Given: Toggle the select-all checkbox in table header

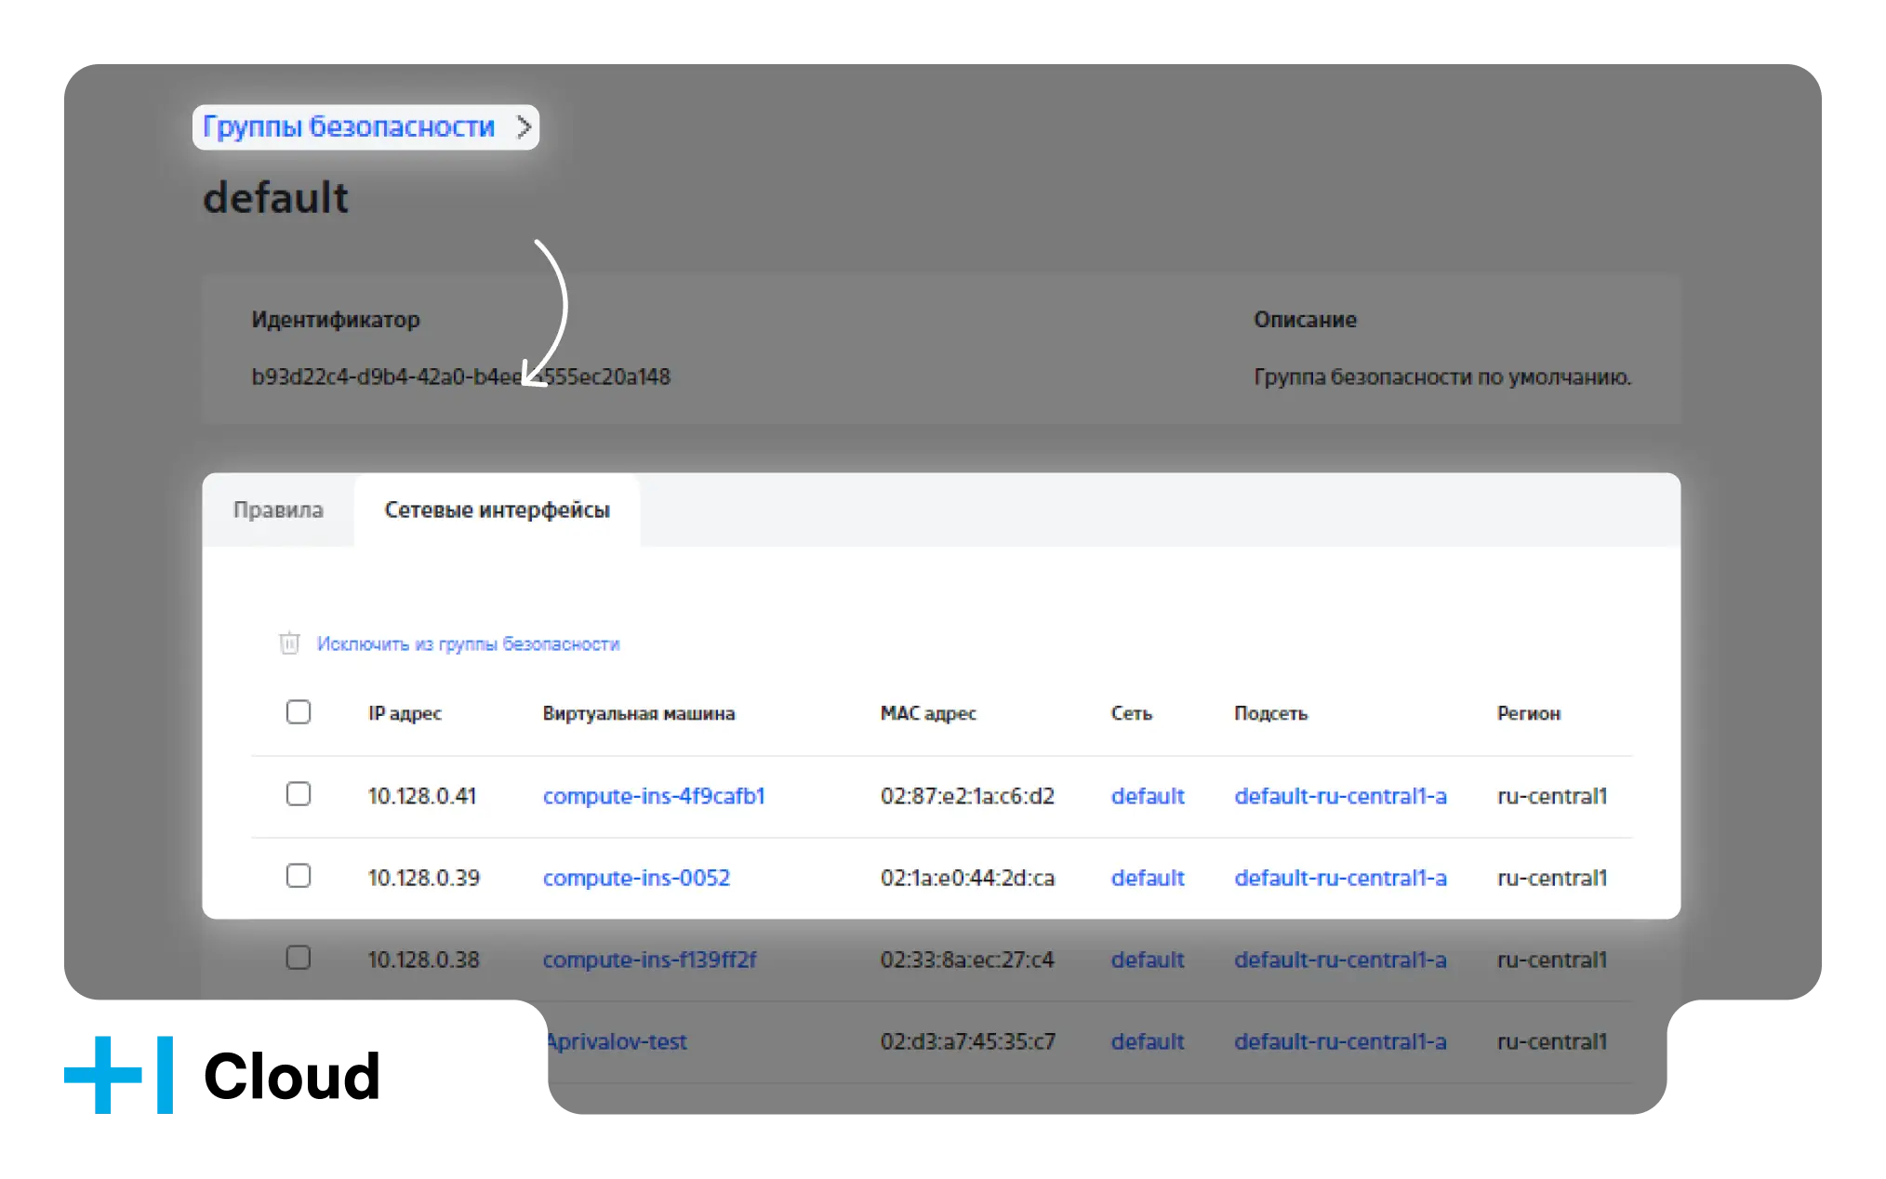Looking at the screenshot, I should [299, 712].
